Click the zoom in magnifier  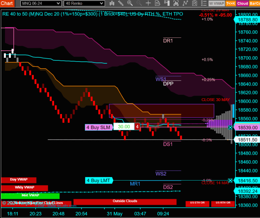130,3
